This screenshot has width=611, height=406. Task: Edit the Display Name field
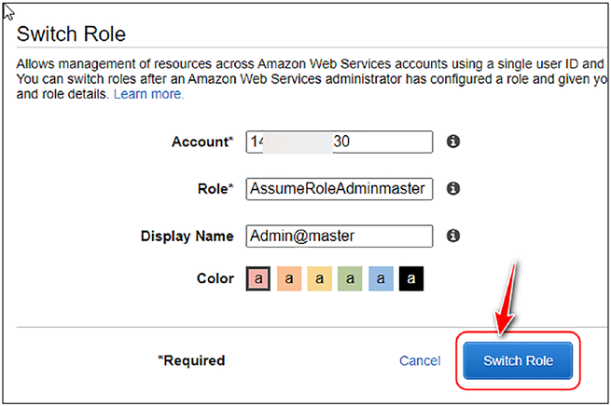(x=339, y=236)
